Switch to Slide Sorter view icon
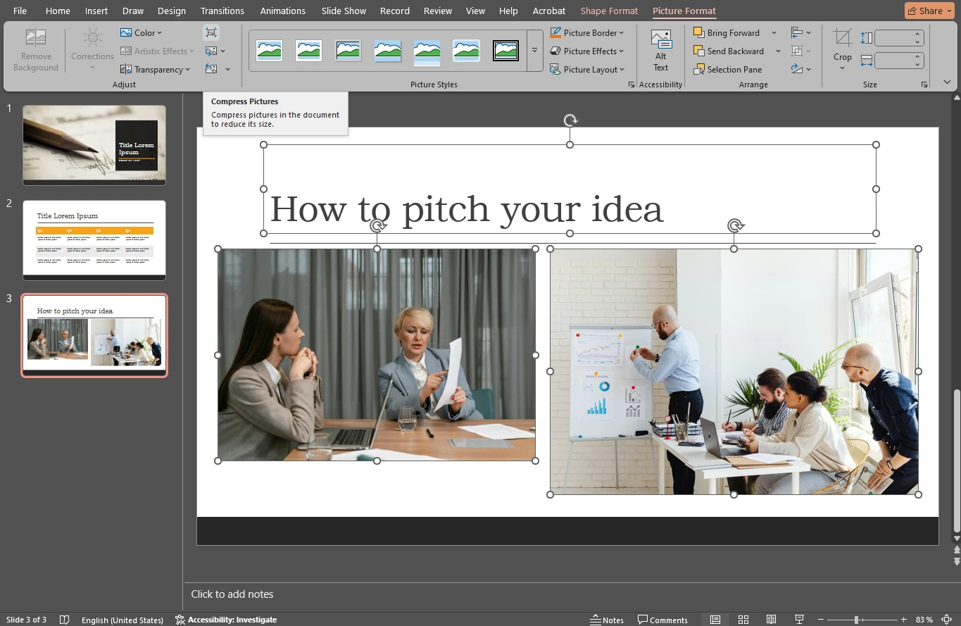 (743, 620)
